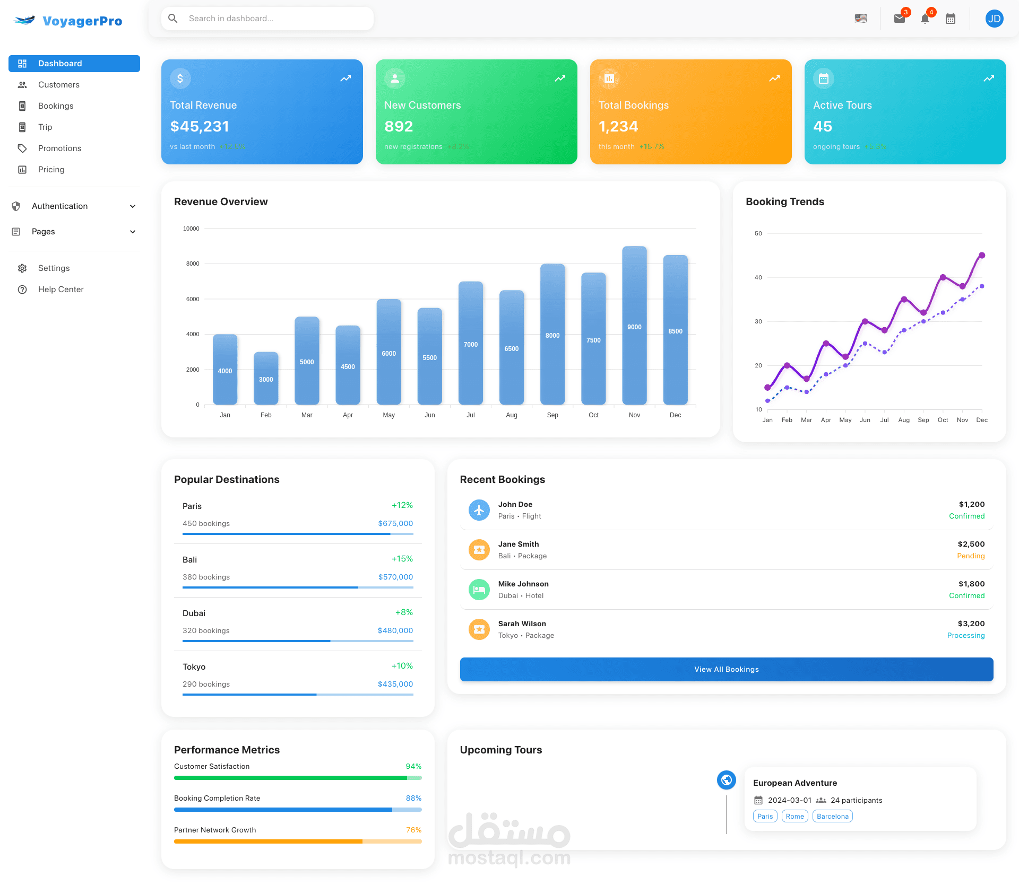Open the mail inbox icon
The image size is (1019, 886).
pyautogui.click(x=899, y=19)
